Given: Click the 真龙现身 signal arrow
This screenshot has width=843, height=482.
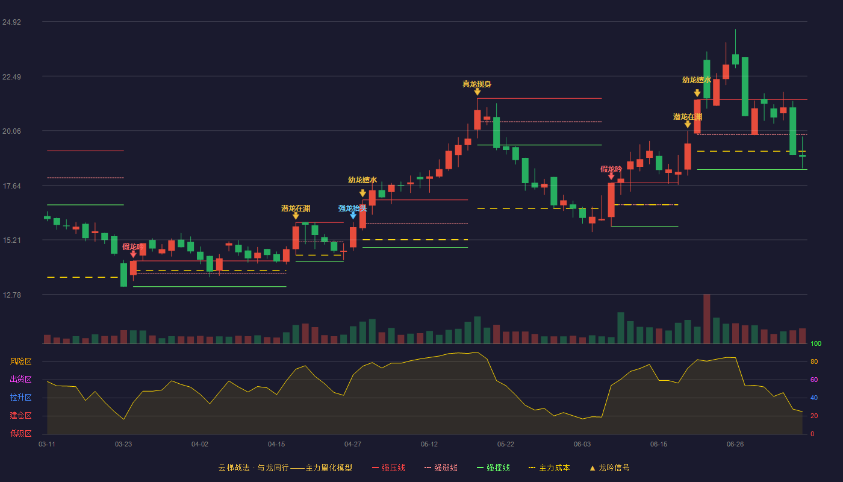Looking at the screenshot, I should click(x=477, y=92).
